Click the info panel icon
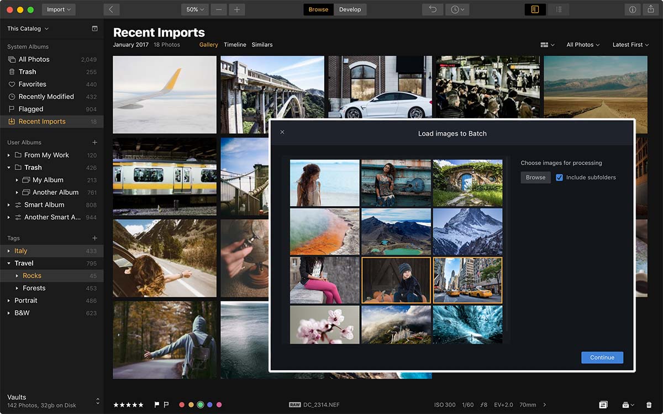The width and height of the screenshot is (663, 414). (x=633, y=9)
